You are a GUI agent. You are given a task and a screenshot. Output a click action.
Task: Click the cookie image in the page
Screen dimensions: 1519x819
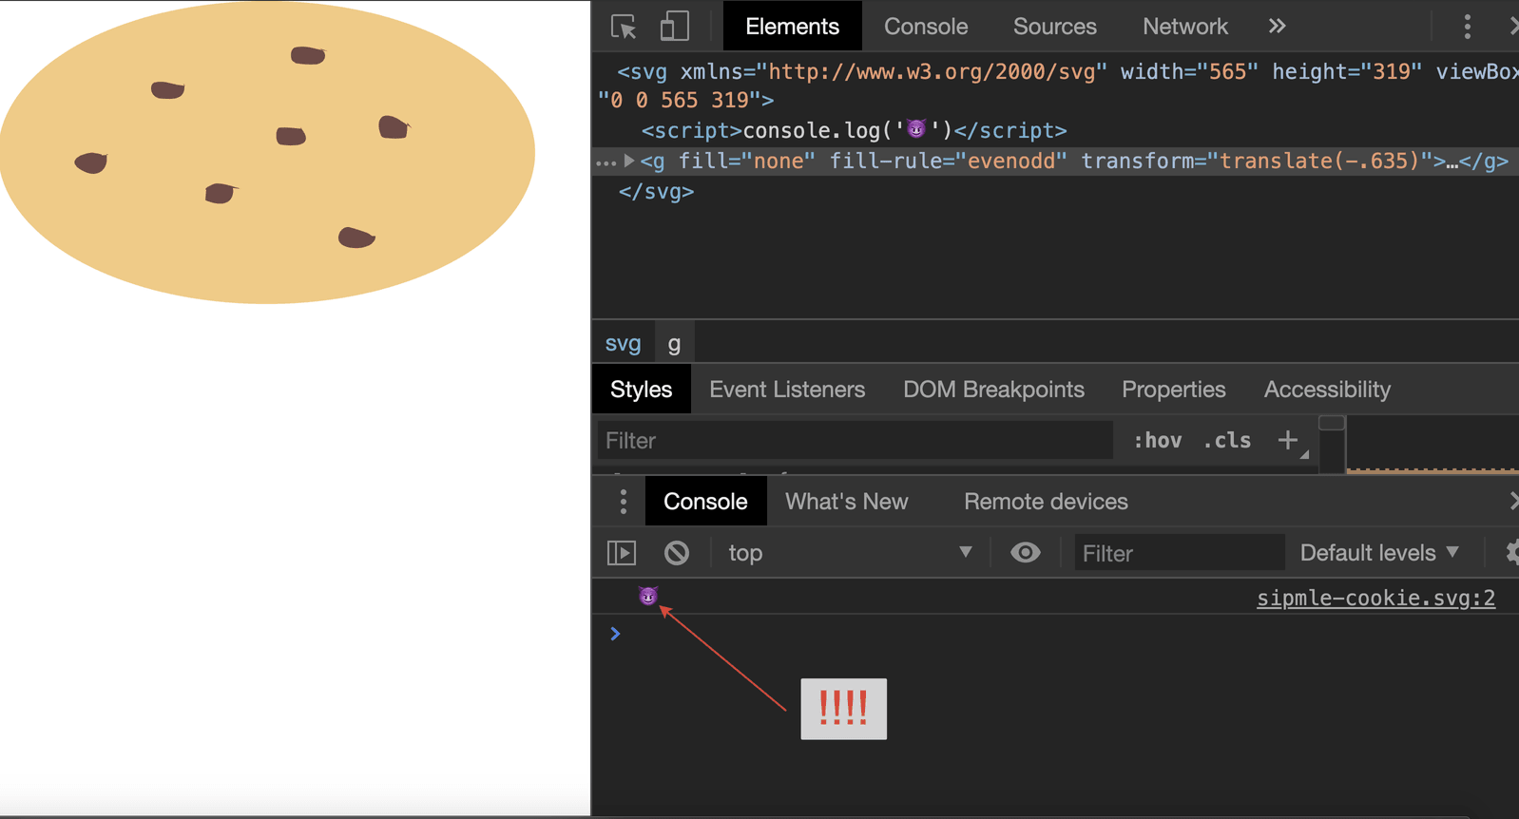pos(268,152)
